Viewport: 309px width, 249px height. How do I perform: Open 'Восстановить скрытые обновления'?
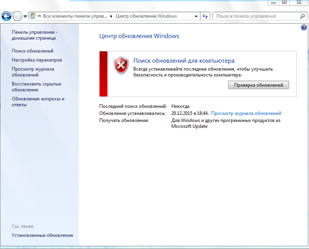click(x=36, y=87)
